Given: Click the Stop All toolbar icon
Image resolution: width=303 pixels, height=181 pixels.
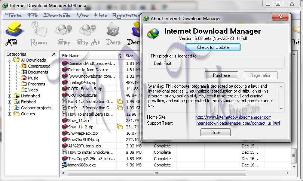Looking at the screenshot, I should pyautogui.click(x=88, y=30).
